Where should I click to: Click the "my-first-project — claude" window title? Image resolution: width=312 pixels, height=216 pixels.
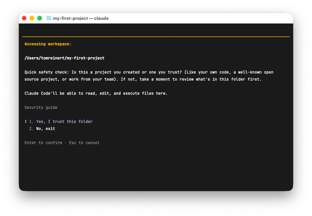(x=81, y=18)
